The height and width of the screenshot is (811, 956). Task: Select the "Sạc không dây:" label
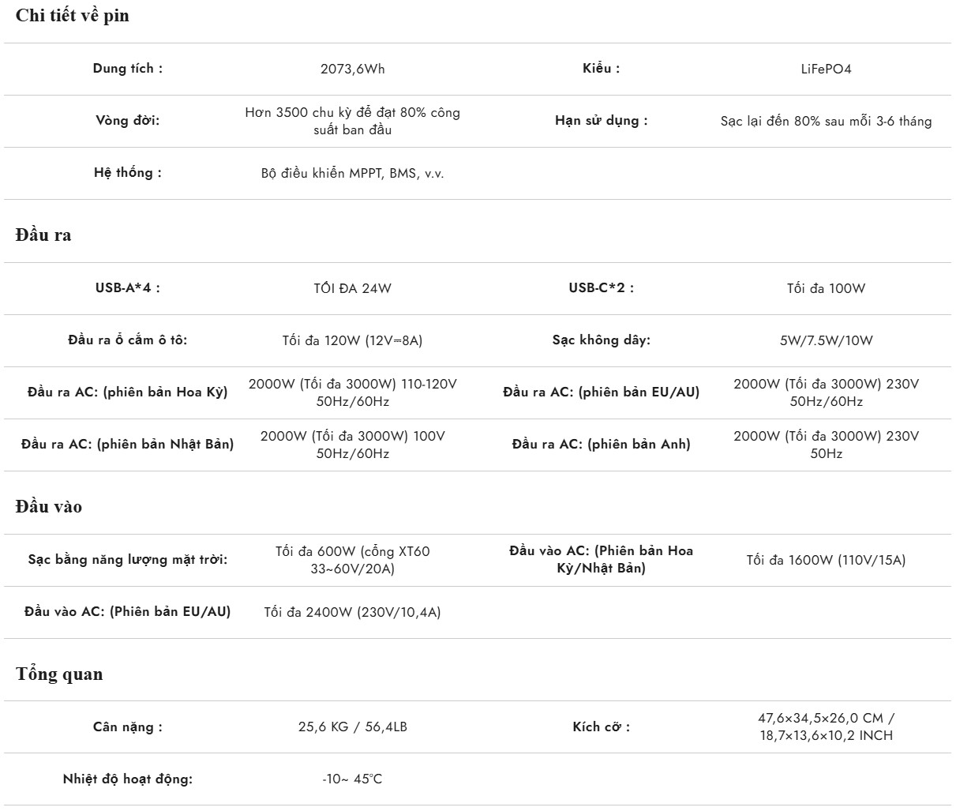(601, 340)
